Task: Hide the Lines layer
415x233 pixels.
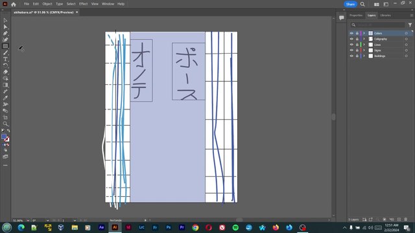Action: 351,45
